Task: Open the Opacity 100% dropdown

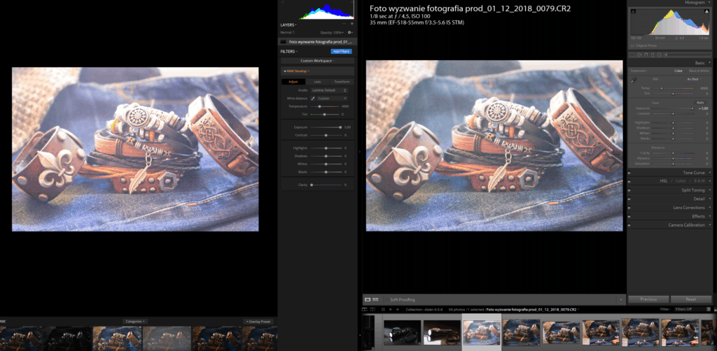Action: [332, 32]
